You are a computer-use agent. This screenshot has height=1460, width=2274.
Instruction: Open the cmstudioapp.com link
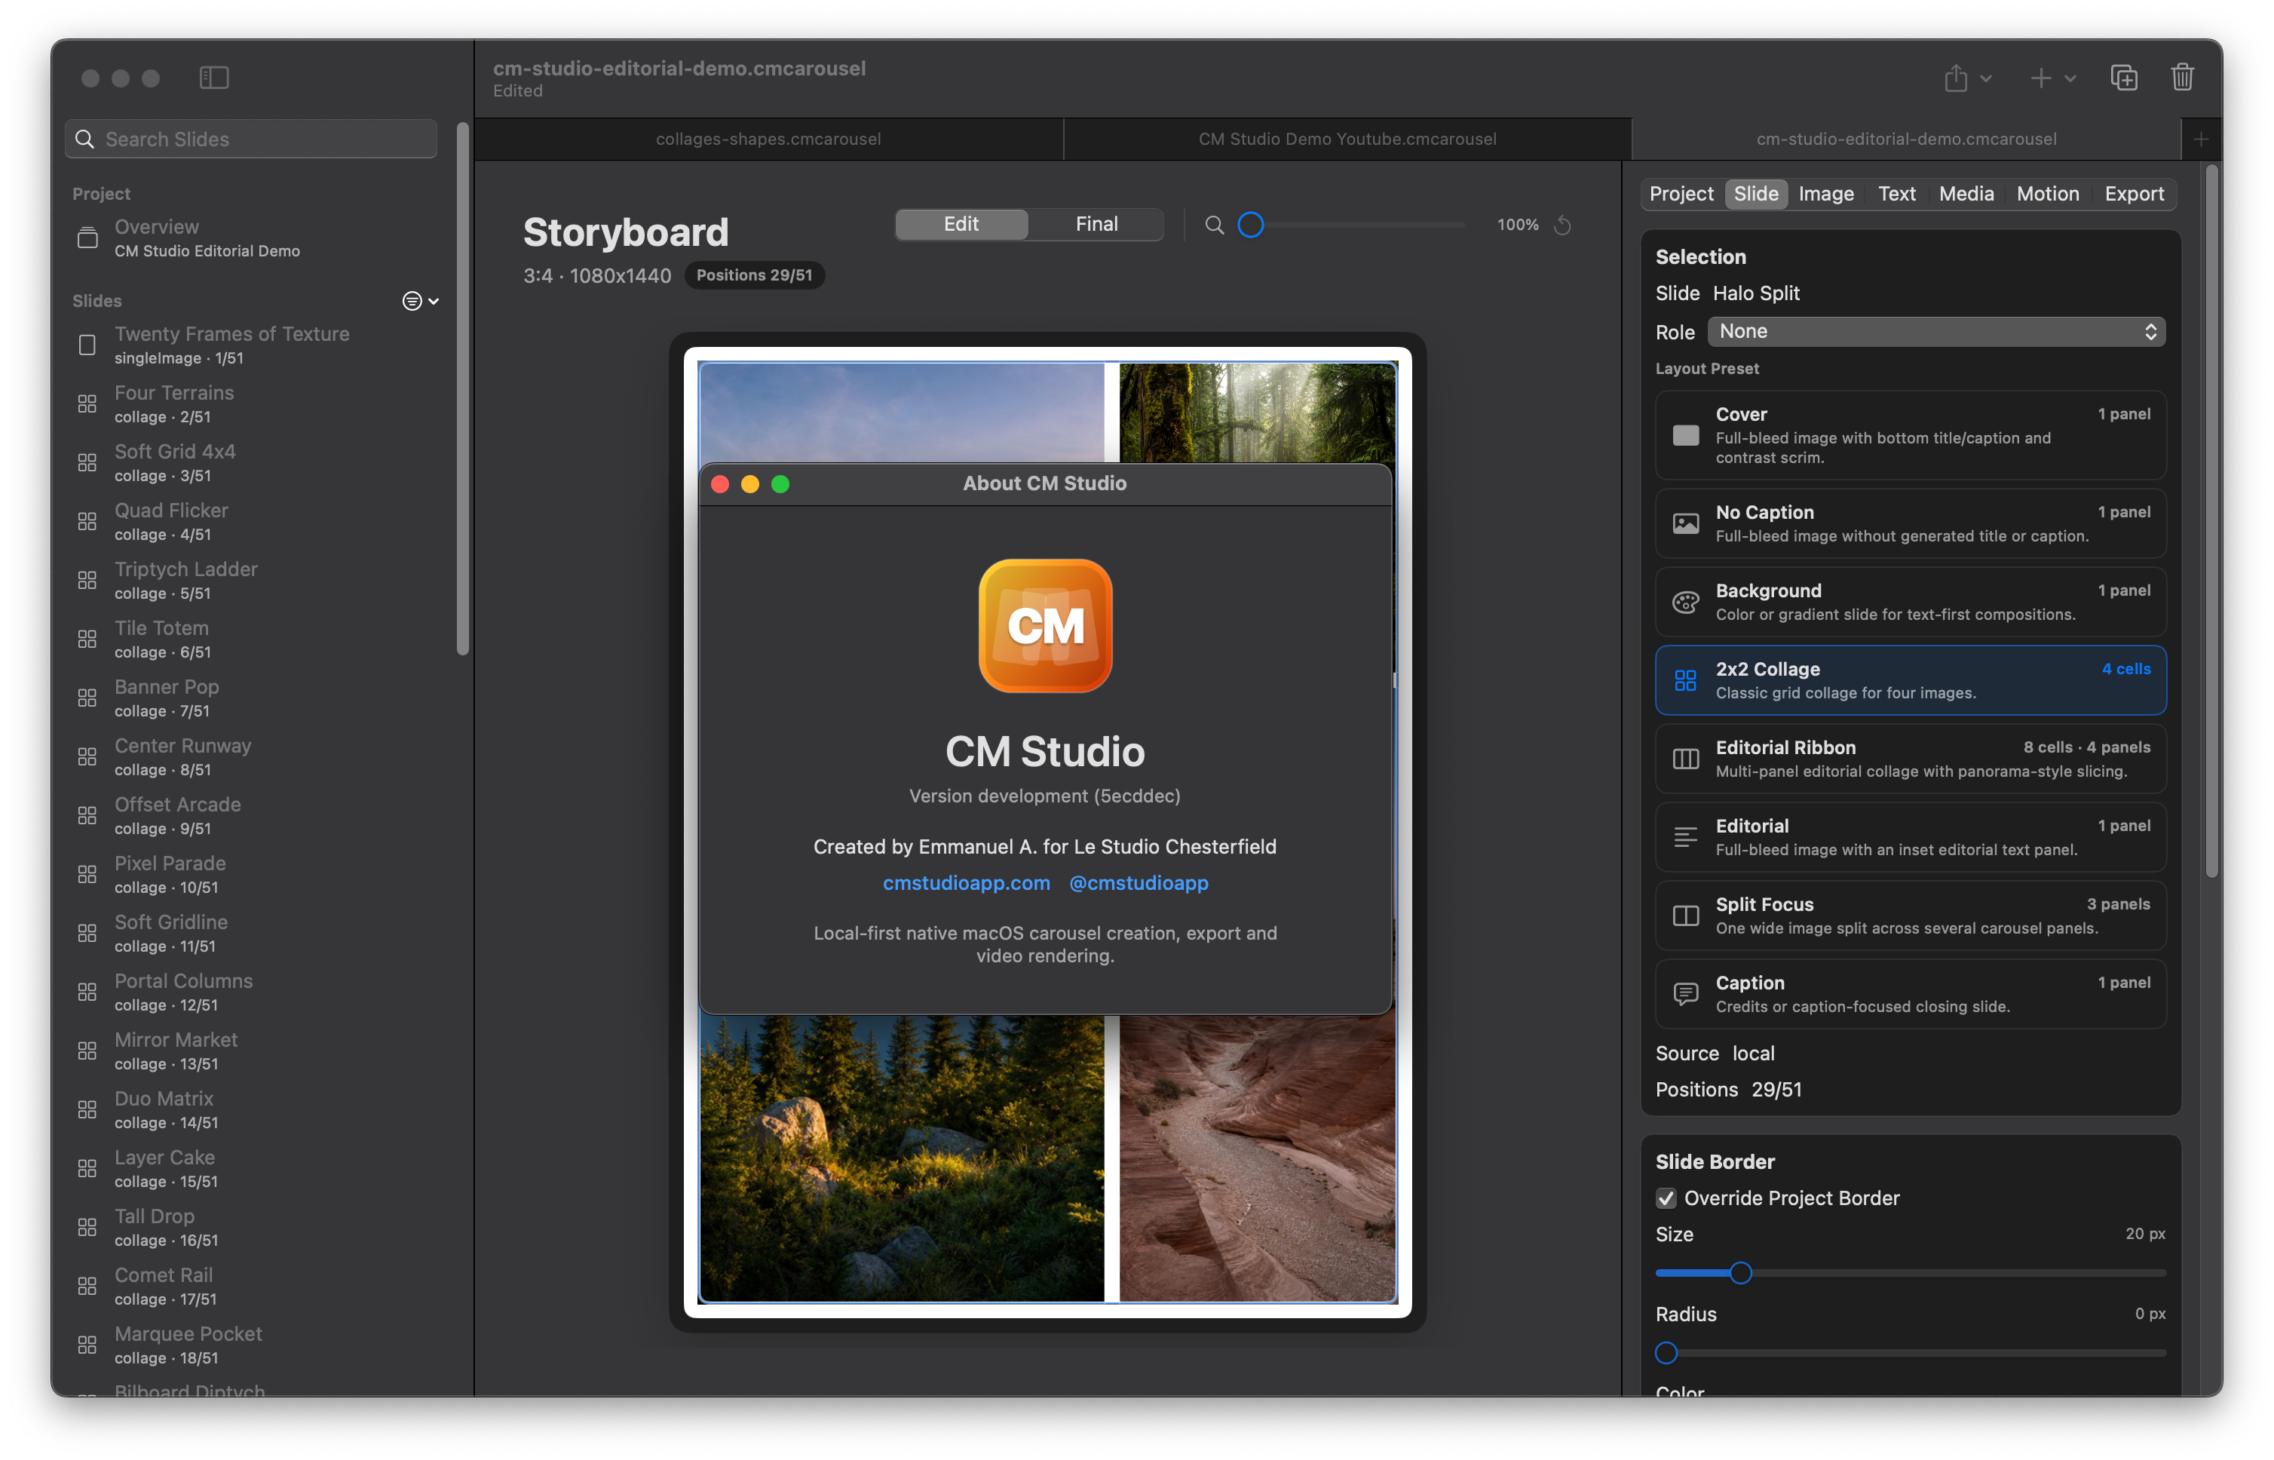(x=966, y=882)
